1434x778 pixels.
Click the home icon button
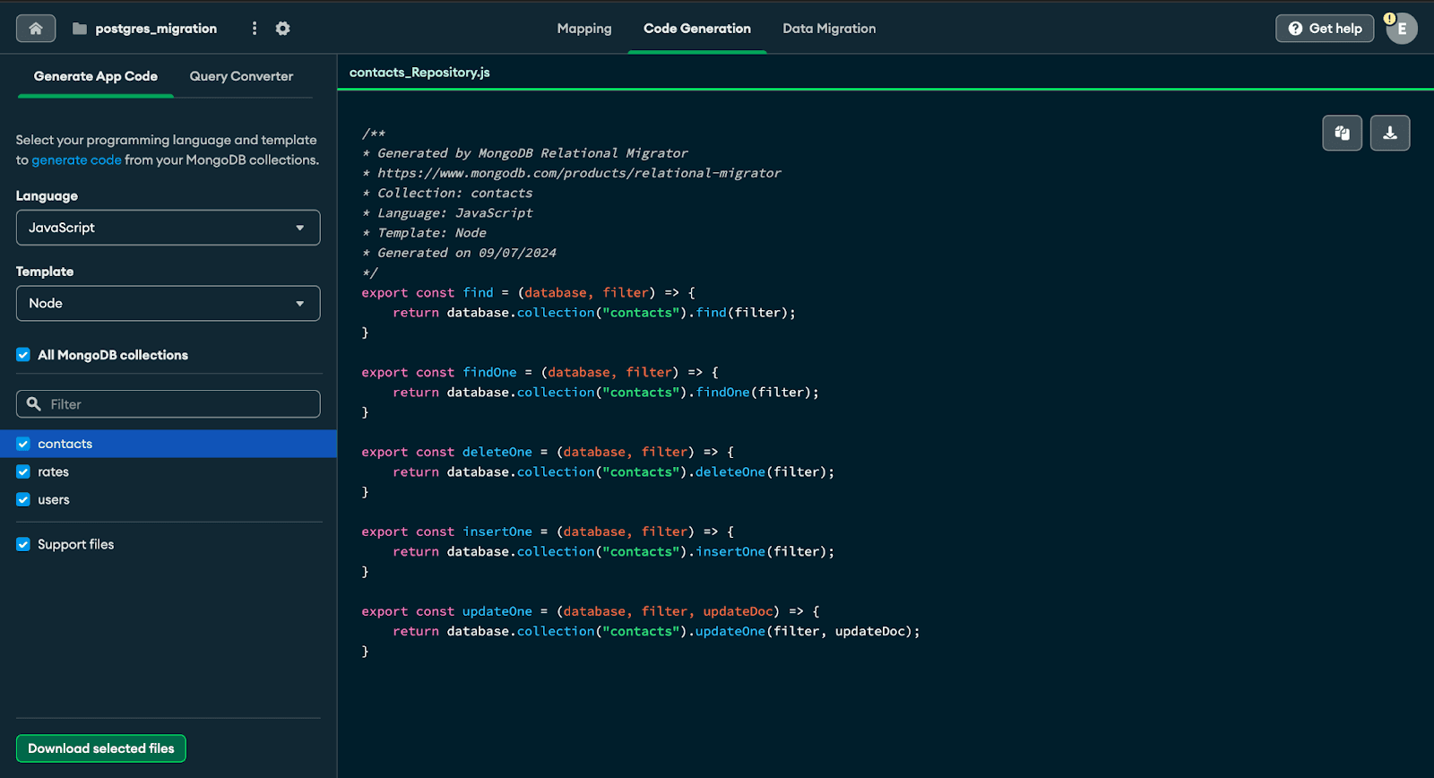[x=36, y=29]
